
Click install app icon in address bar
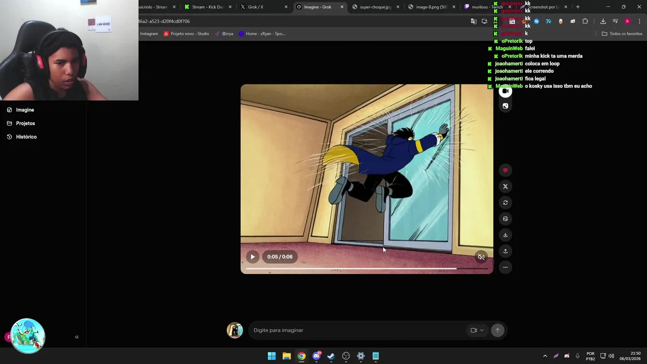[x=485, y=21]
